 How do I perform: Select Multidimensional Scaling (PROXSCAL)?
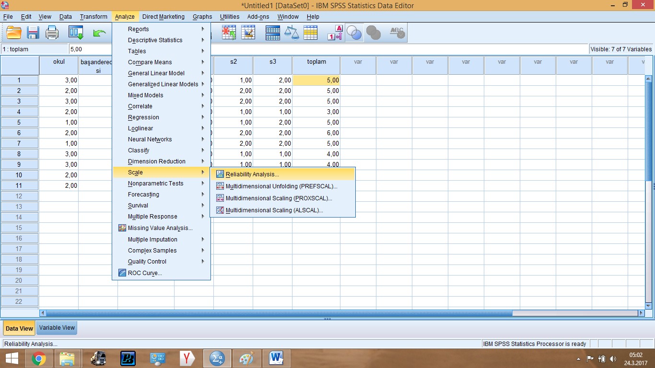pyautogui.click(x=283, y=198)
